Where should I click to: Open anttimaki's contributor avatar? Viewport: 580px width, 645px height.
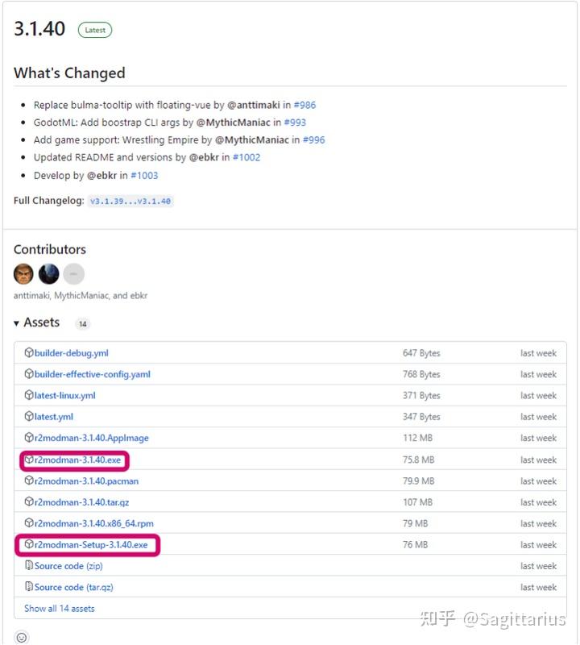click(23, 274)
